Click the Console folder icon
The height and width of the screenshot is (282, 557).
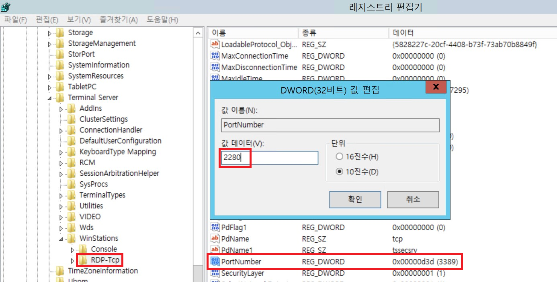pyautogui.click(x=83, y=249)
